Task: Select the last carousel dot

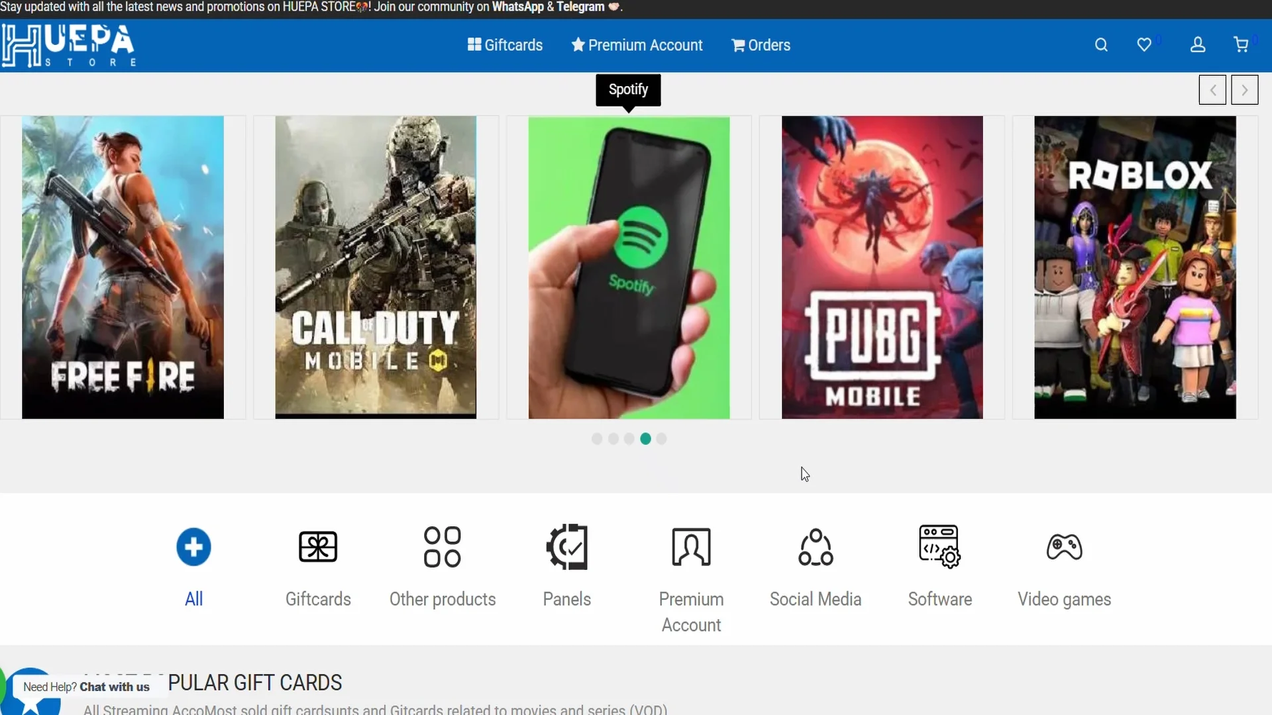Action: 662,438
